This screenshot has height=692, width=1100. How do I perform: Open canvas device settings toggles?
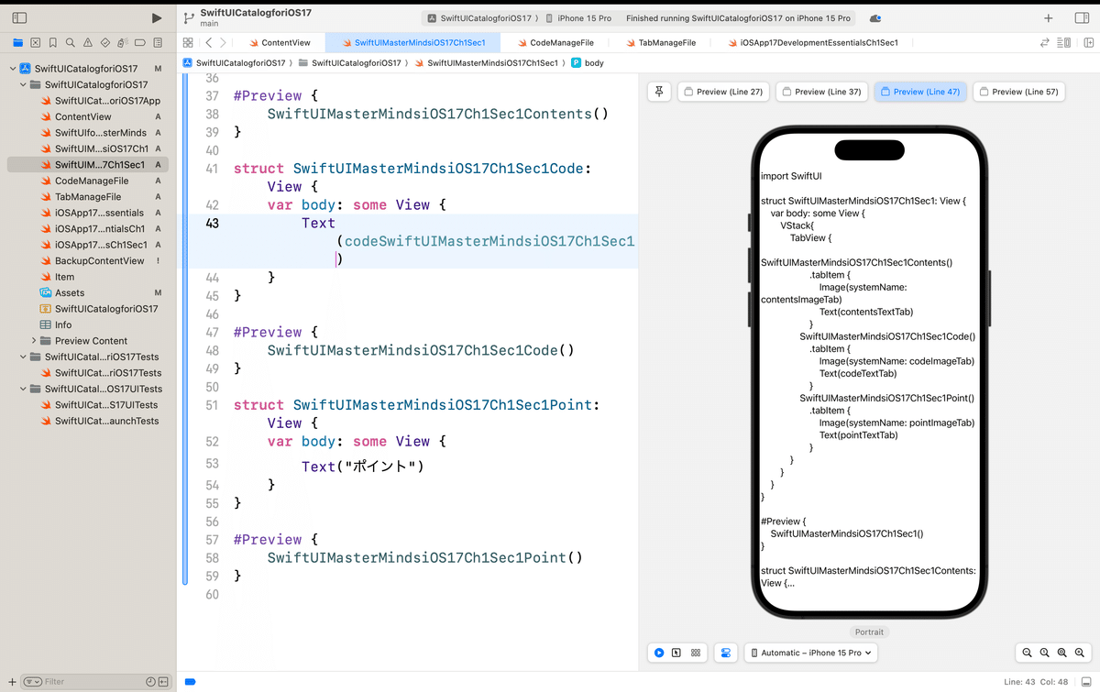click(725, 653)
